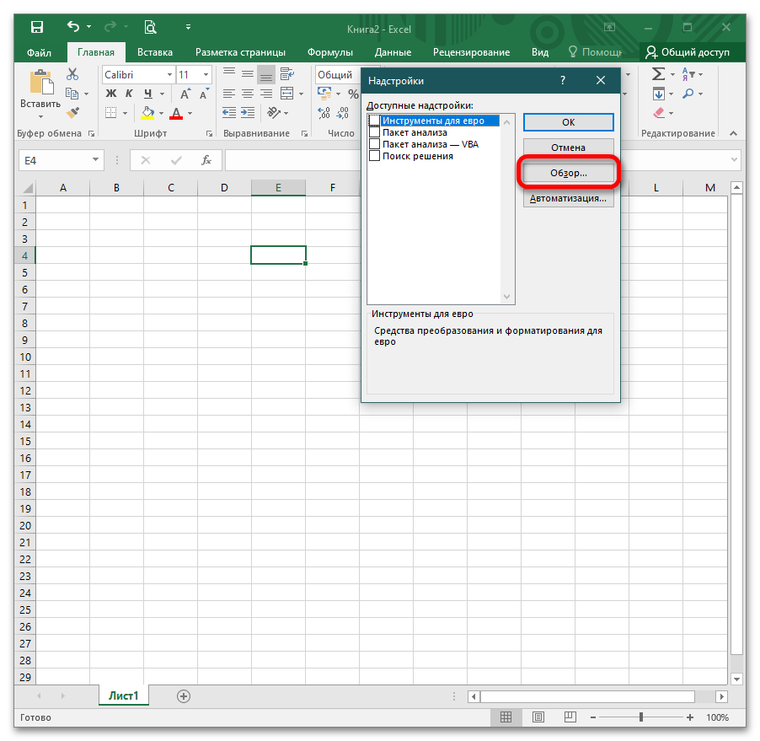Open the Данные tab

[x=393, y=52]
